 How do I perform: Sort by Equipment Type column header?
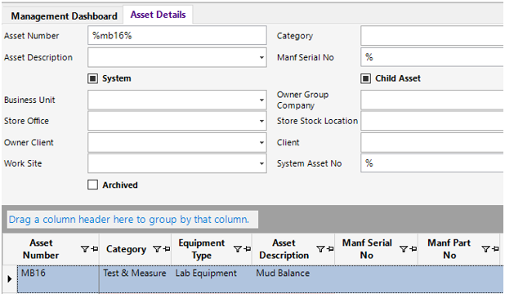(x=202, y=249)
